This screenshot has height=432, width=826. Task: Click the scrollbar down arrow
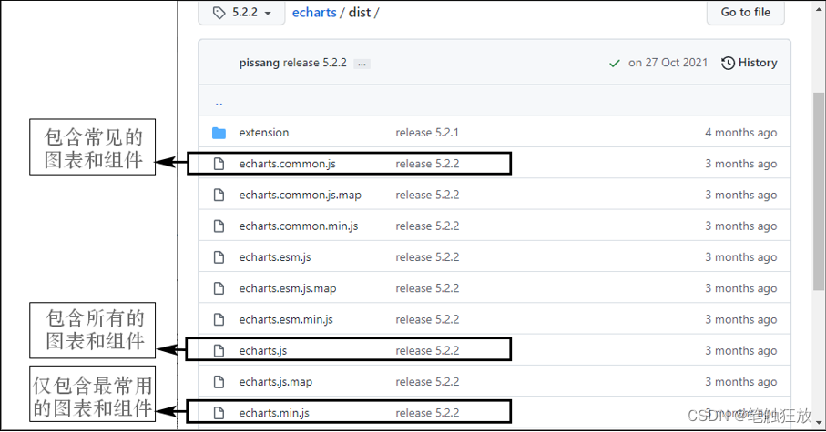[x=819, y=423]
